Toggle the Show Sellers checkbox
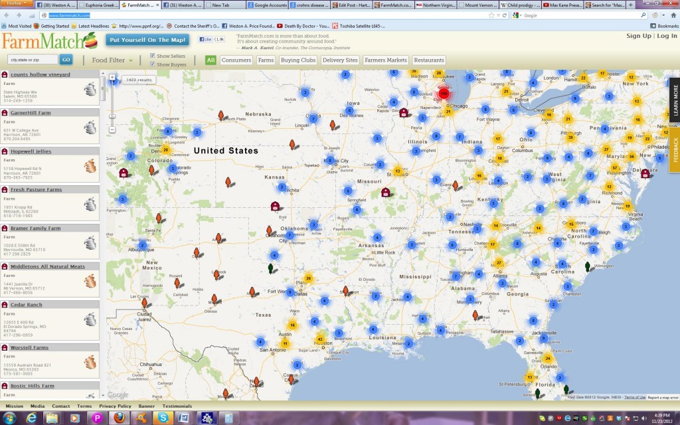Image resolution: width=680 pixels, height=425 pixels. 152,56
